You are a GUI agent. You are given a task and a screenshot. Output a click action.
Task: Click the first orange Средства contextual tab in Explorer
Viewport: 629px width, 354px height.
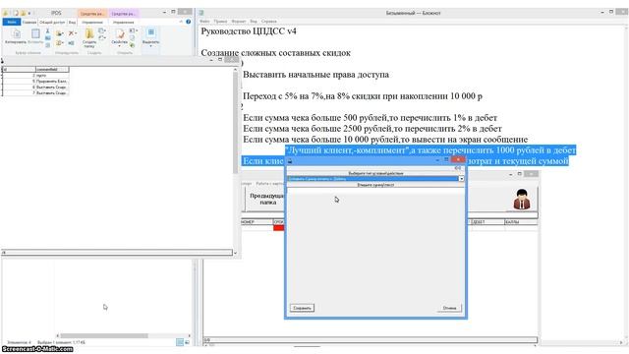91,13
